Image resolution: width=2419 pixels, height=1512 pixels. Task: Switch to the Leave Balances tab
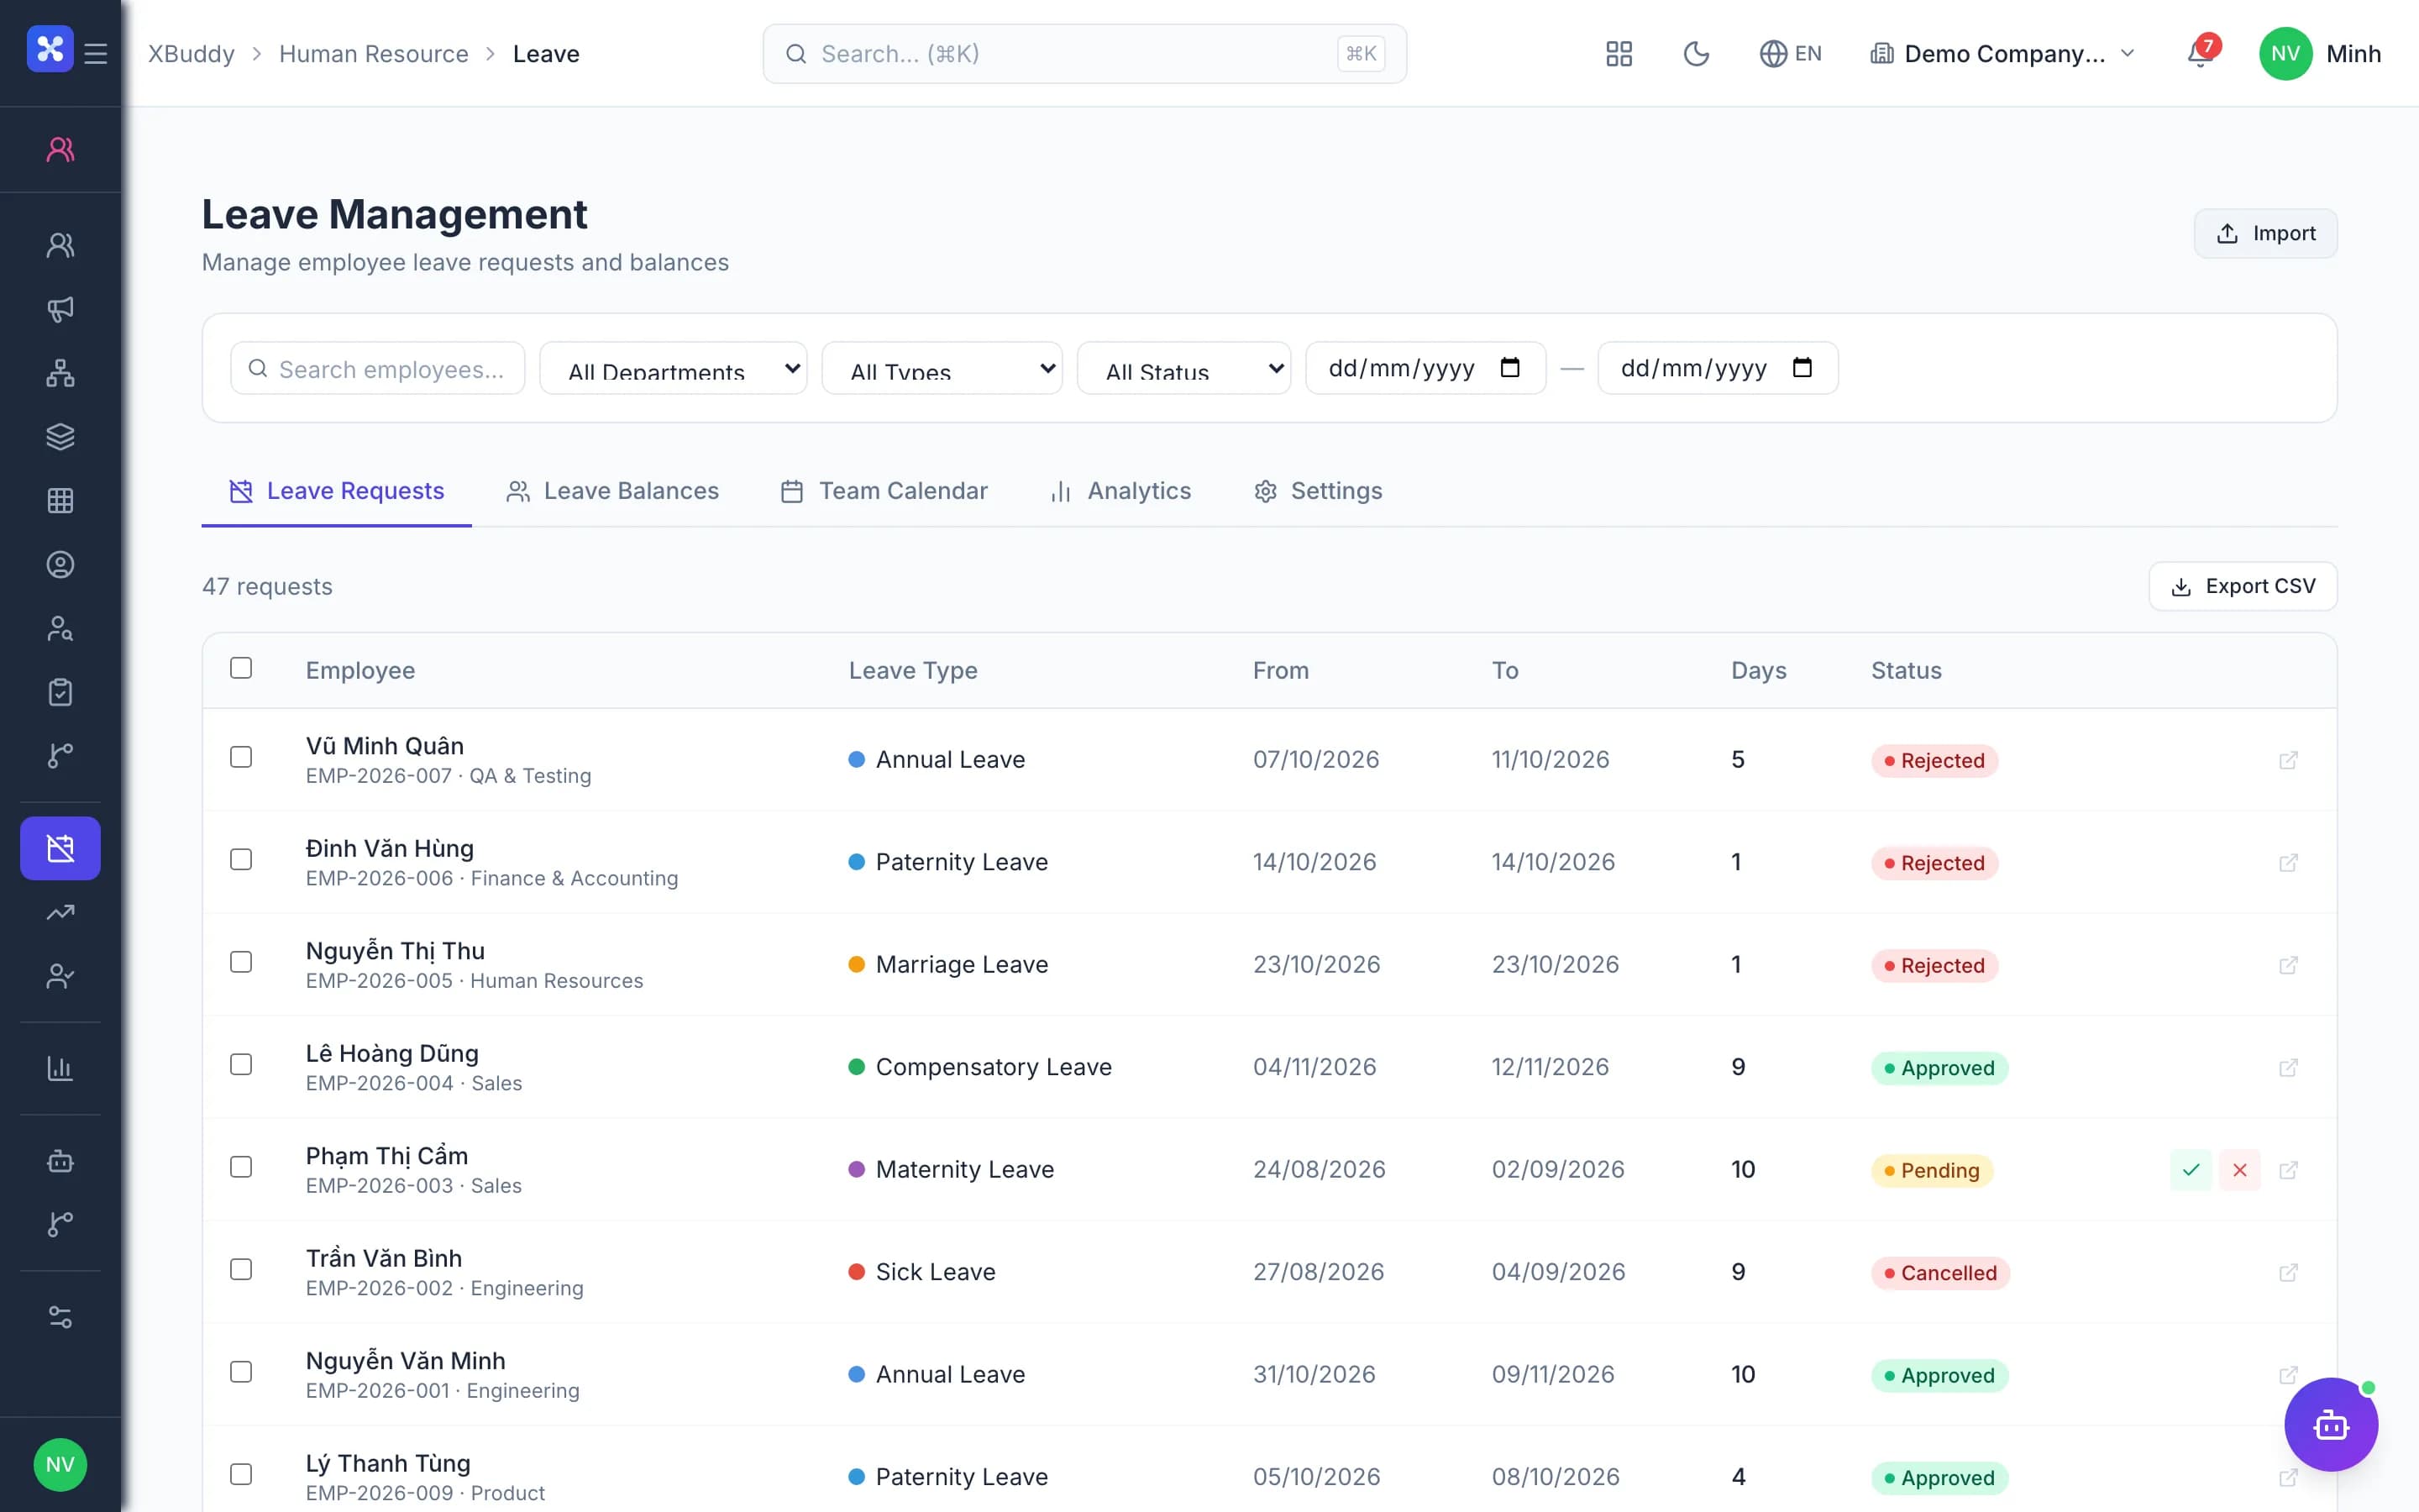click(613, 491)
